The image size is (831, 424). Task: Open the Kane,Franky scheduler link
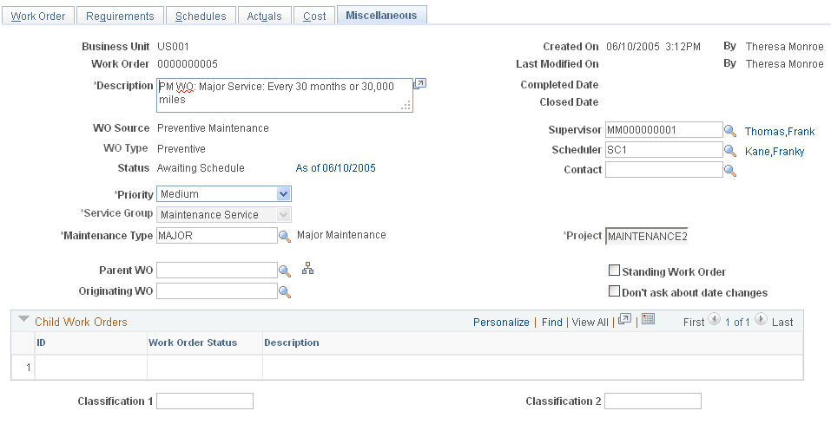pos(775,152)
